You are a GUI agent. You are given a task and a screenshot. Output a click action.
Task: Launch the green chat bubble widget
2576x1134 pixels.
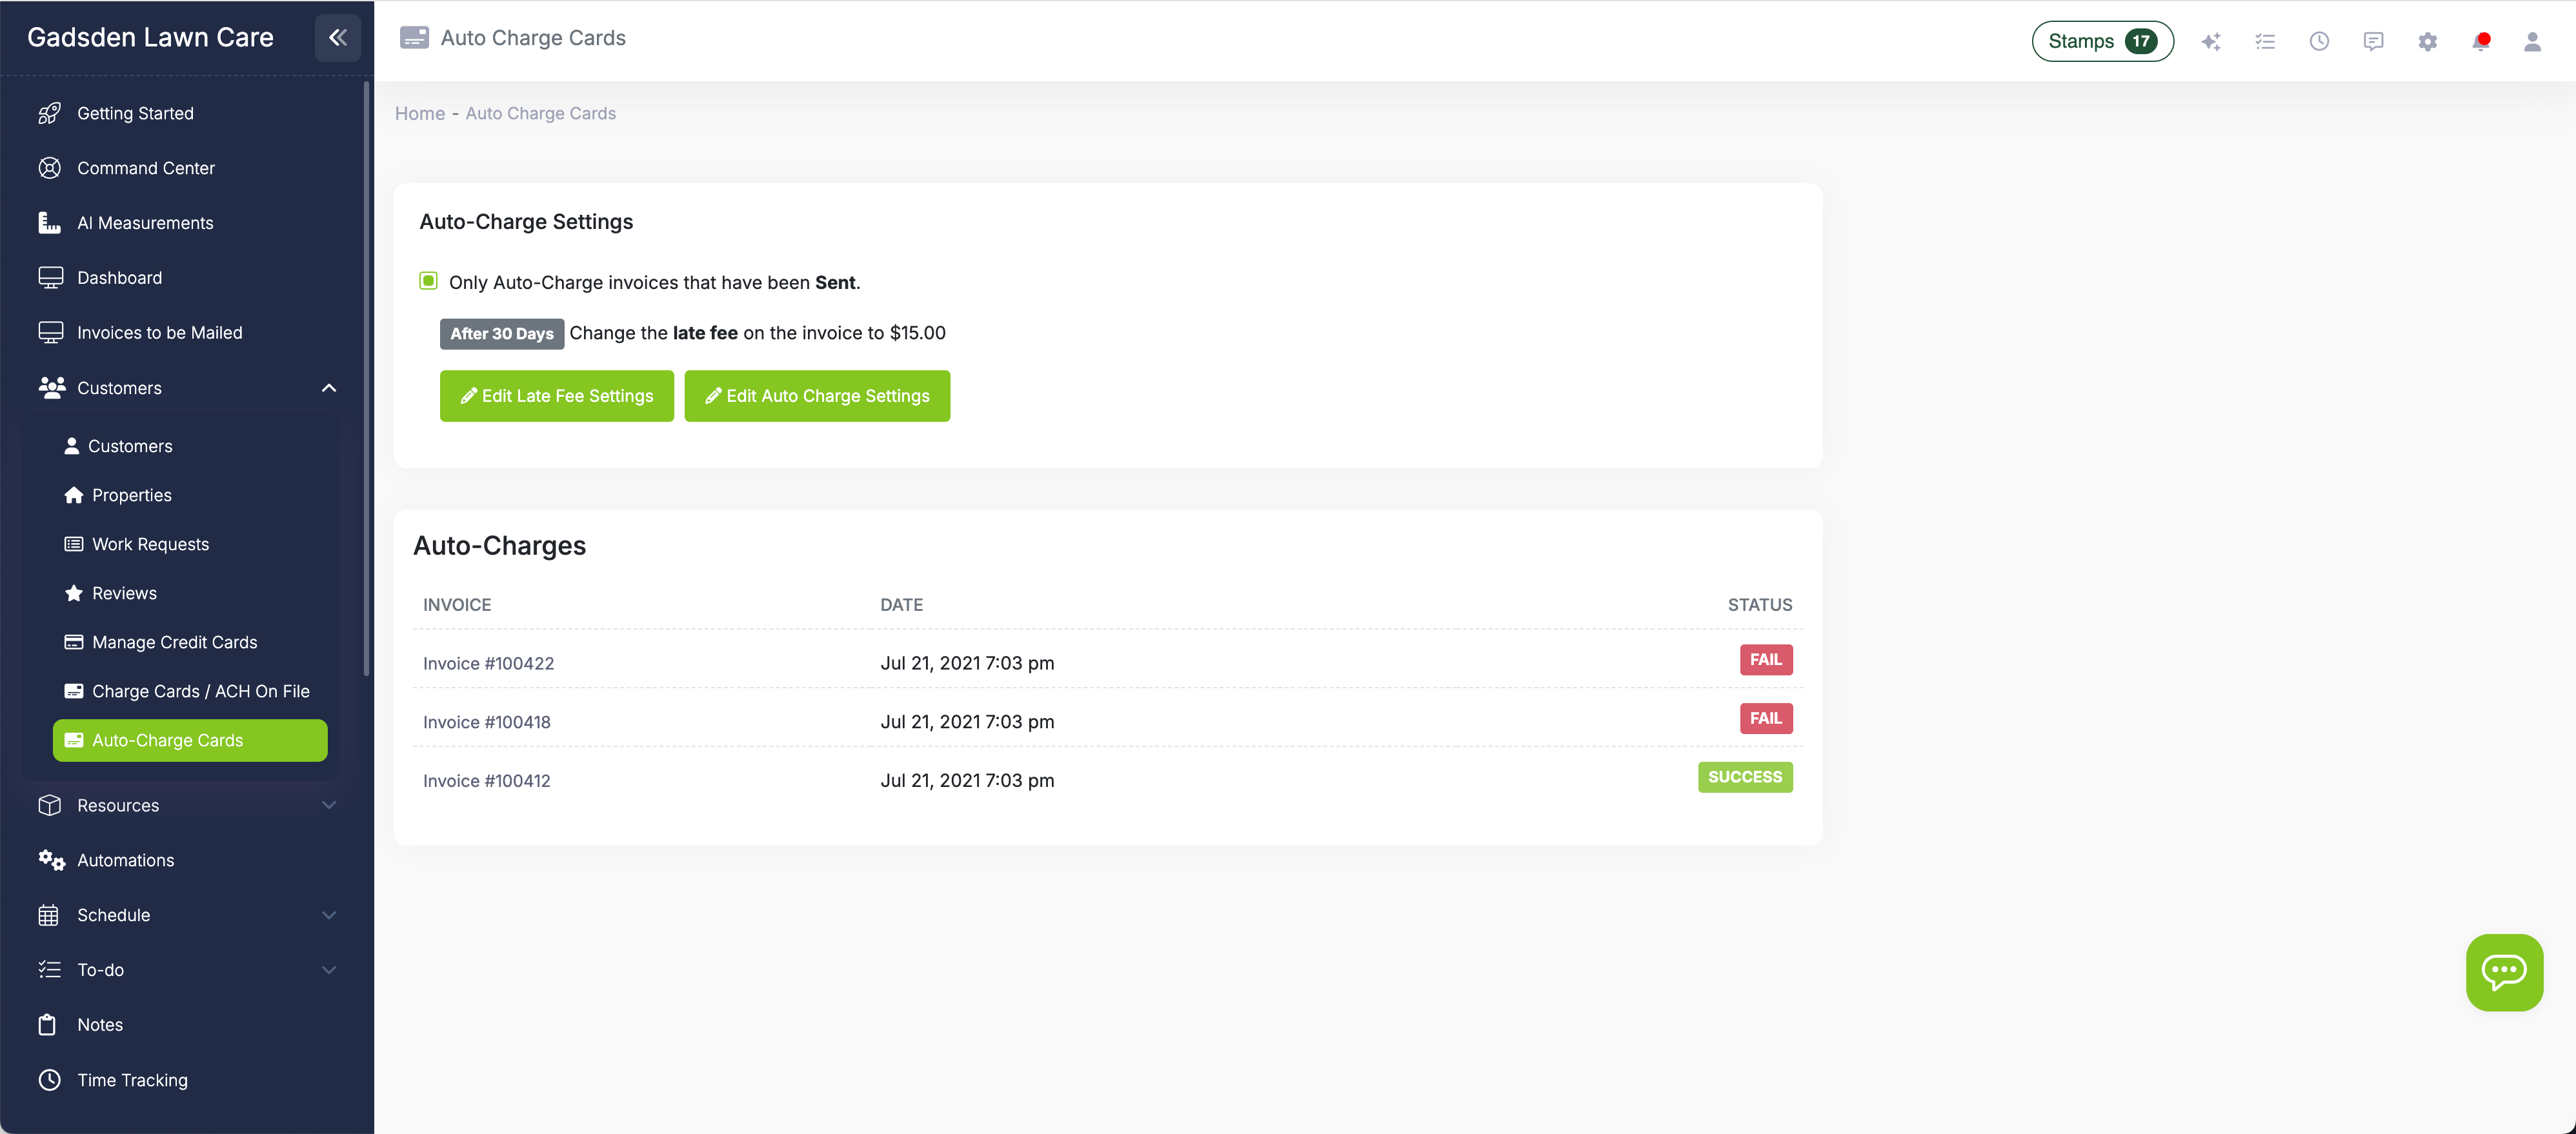[x=2505, y=972]
